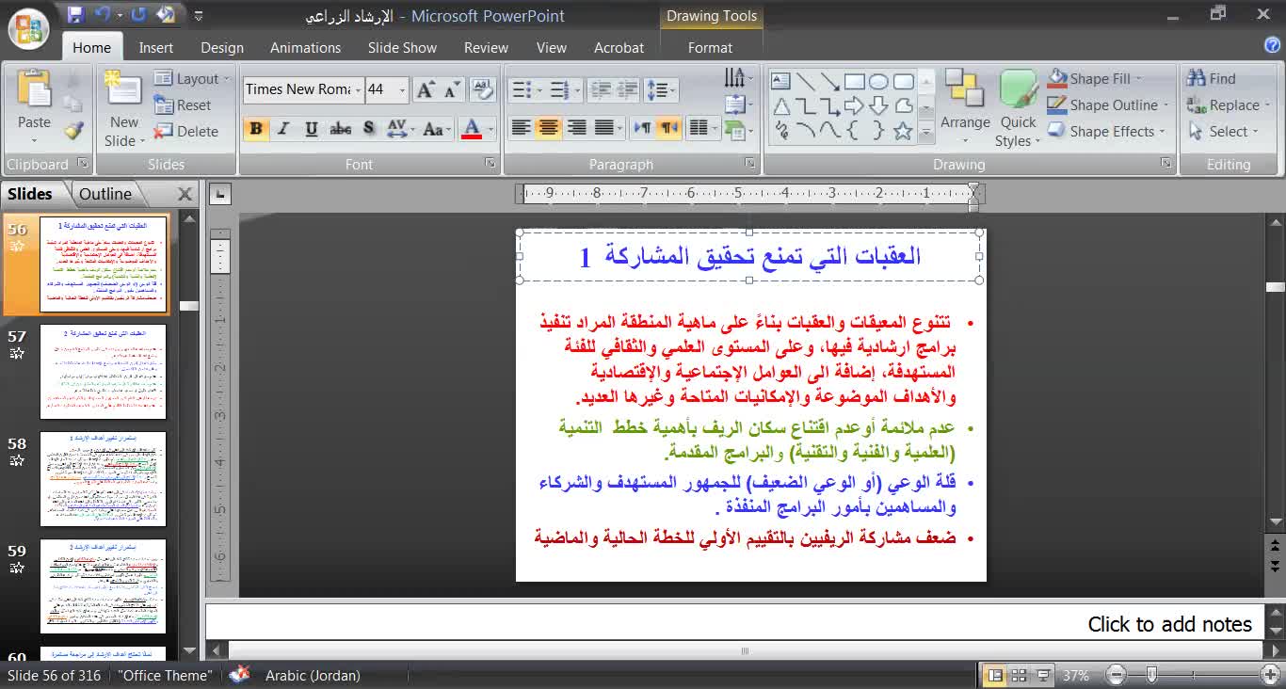
Task: Open the Arrange button menu
Action: coord(965,108)
